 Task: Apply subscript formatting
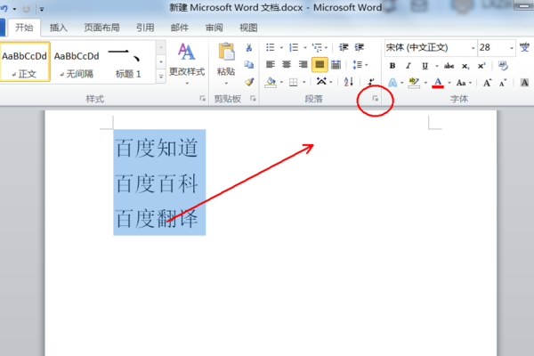pos(465,66)
